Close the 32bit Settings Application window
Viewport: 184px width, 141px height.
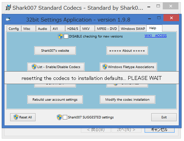pyautogui.click(x=171, y=18)
